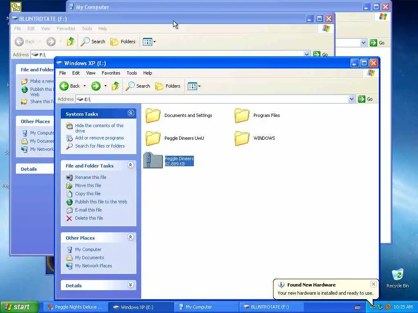Click the 10:25 AM system clock

(x=403, y=307)
